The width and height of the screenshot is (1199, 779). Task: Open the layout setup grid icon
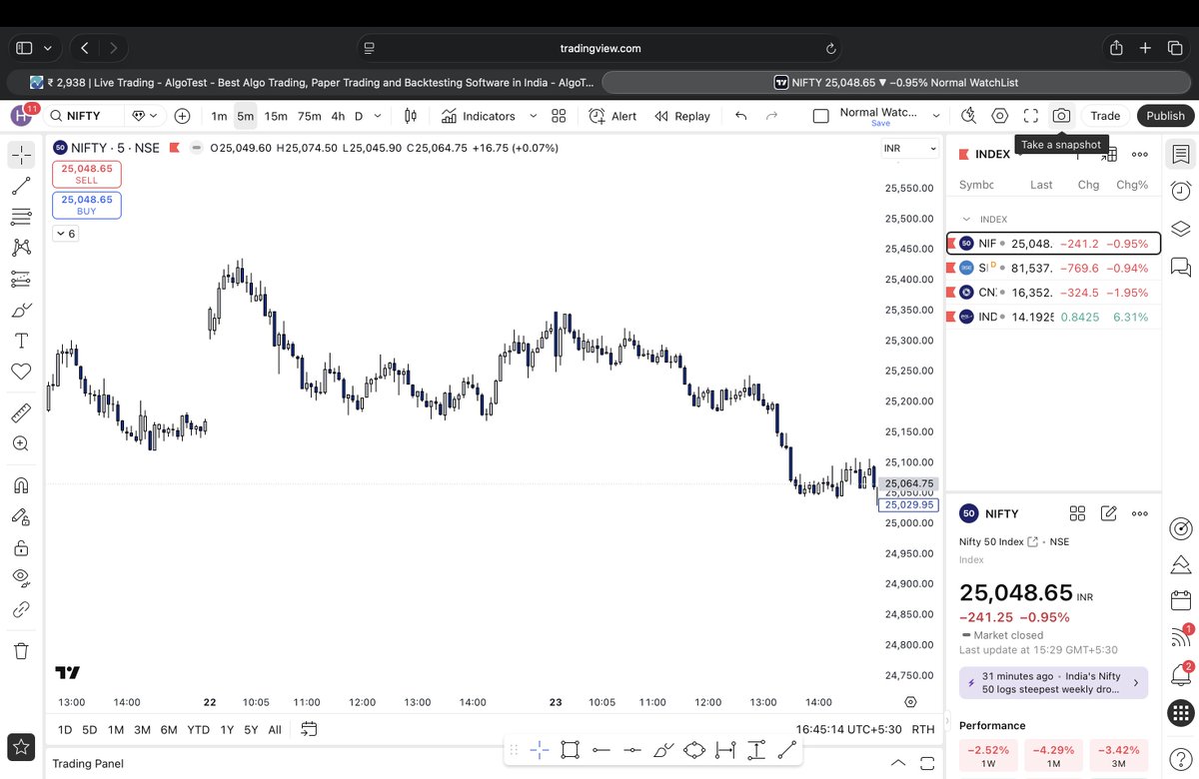[559, 116]
